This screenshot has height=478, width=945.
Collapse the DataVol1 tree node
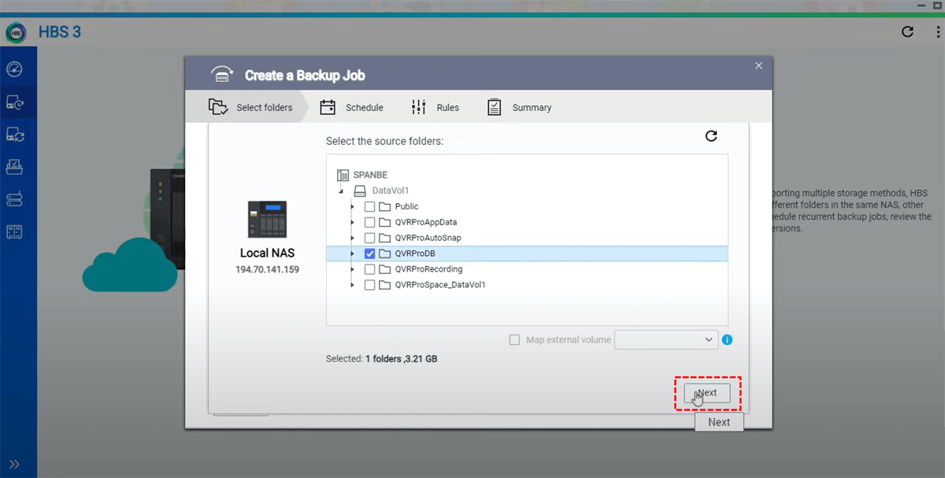[341, 191]
